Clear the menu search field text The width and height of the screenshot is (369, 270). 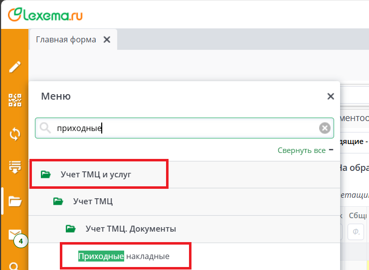click(x=325, y=129)
